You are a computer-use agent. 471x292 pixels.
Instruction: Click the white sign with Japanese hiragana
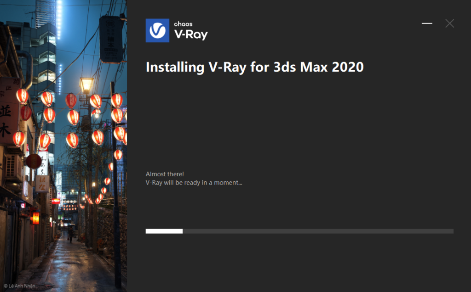coord(42,183)
